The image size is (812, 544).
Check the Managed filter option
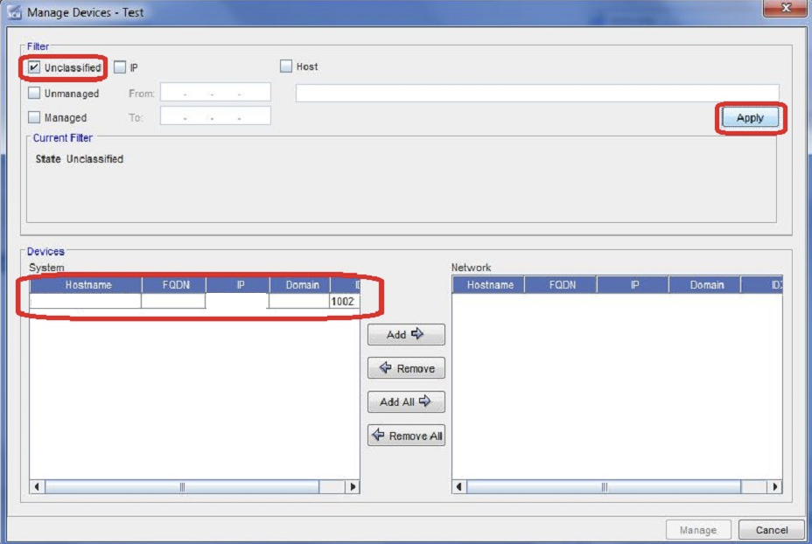click(x=34, y=117)
